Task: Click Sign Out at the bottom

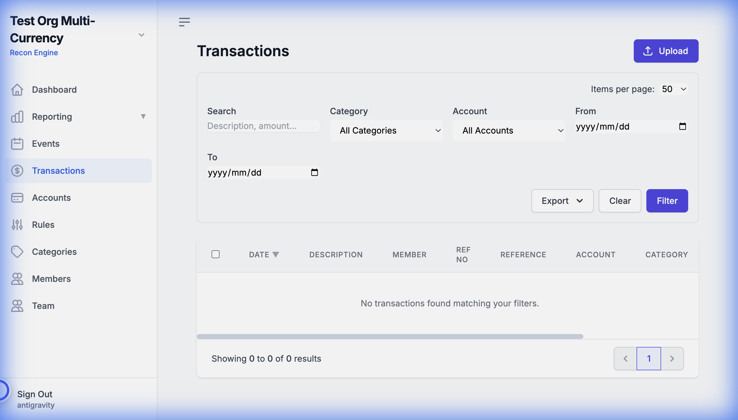Action: [34, 394]
